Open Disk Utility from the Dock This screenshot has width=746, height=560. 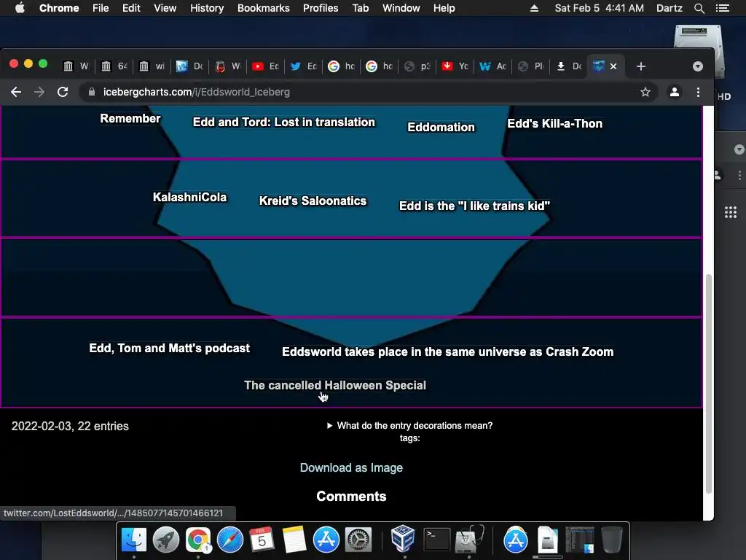(x=469, y=540)
